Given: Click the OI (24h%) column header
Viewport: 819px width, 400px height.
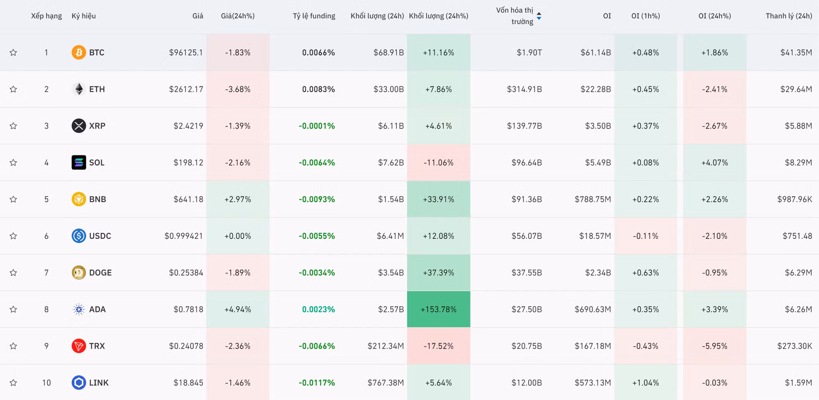Looking at the screenshot, I should (714, 16).
